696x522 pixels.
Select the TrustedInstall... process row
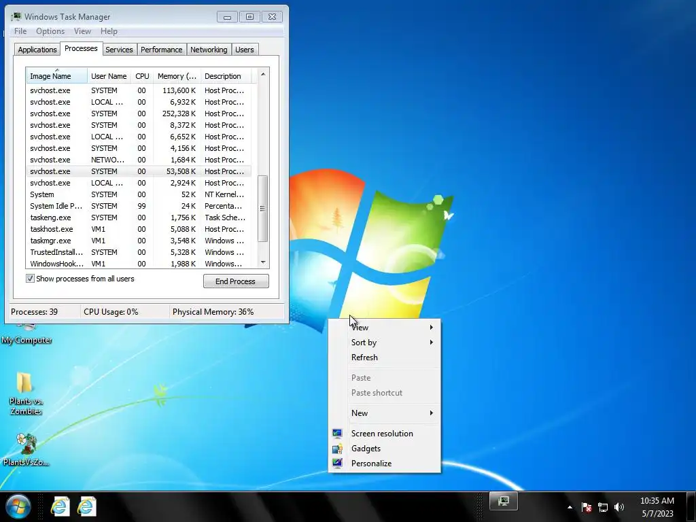(139, 252)
